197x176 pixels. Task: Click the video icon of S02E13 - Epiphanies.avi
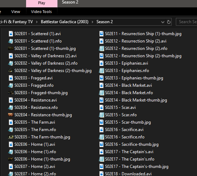(x=101, y=63)
